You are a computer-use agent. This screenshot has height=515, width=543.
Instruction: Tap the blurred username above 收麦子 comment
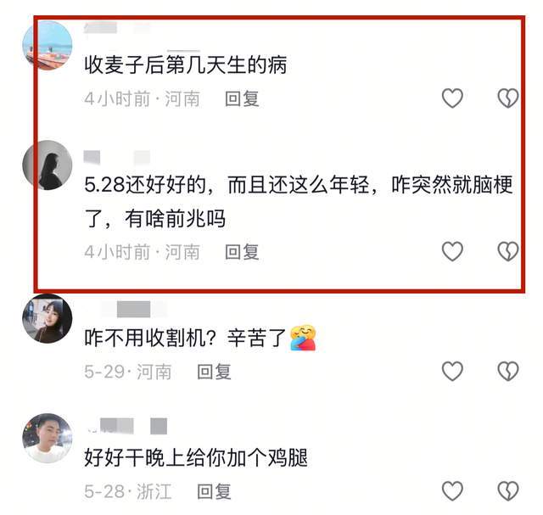(117, 27)
